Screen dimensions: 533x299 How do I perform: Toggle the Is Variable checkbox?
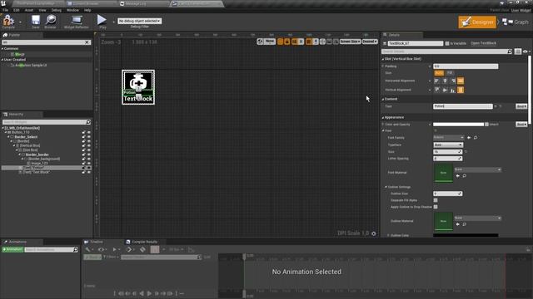tap(447, 43)
